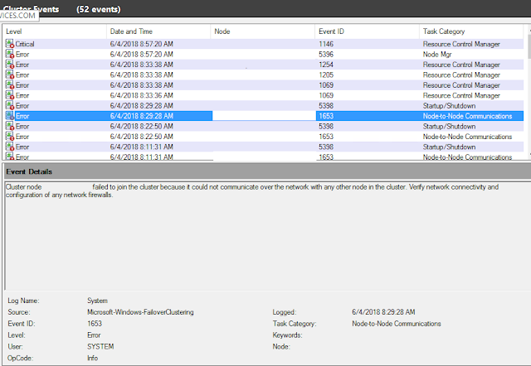Viewport: 531px width, 366px height.
Task: Click the Critical event icon for event 1146
Action: [x=10, y=44]
